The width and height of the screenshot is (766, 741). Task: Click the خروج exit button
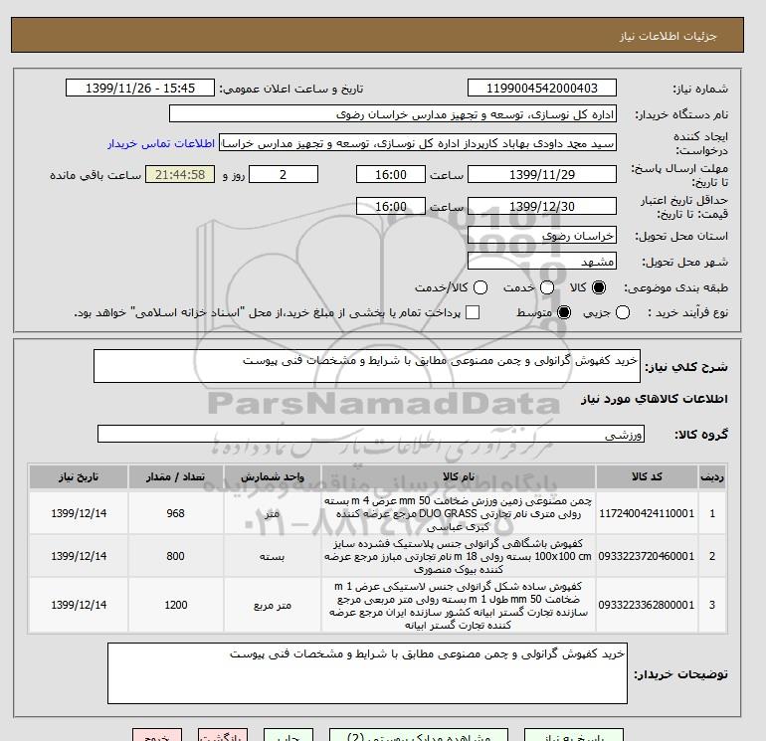click(x=157, y=736)
